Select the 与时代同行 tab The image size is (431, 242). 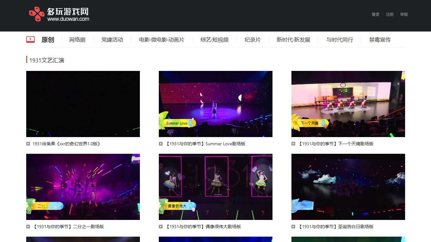click(x=340, y=40)
